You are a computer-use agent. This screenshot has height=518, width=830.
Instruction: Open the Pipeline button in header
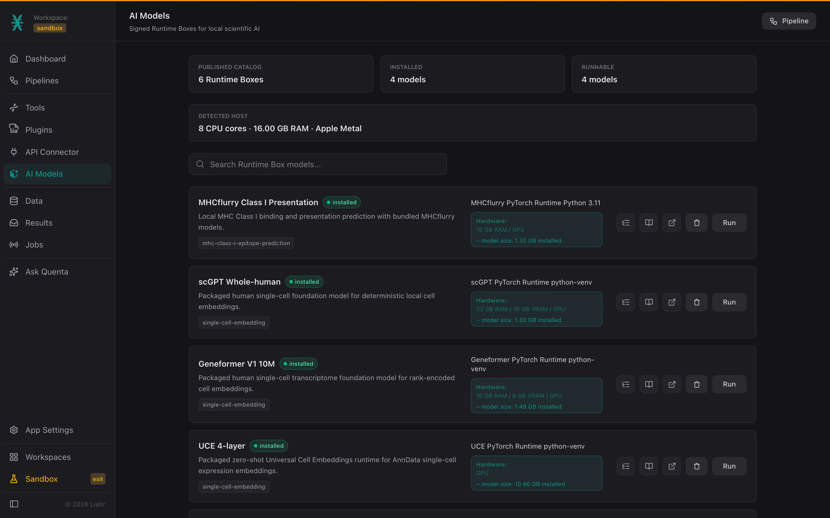click(789, 21)
